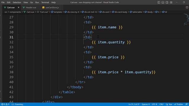189x106 pixels.
Task: Open Go to Line via Ln 31, Col 37
Action: point(134,104)
